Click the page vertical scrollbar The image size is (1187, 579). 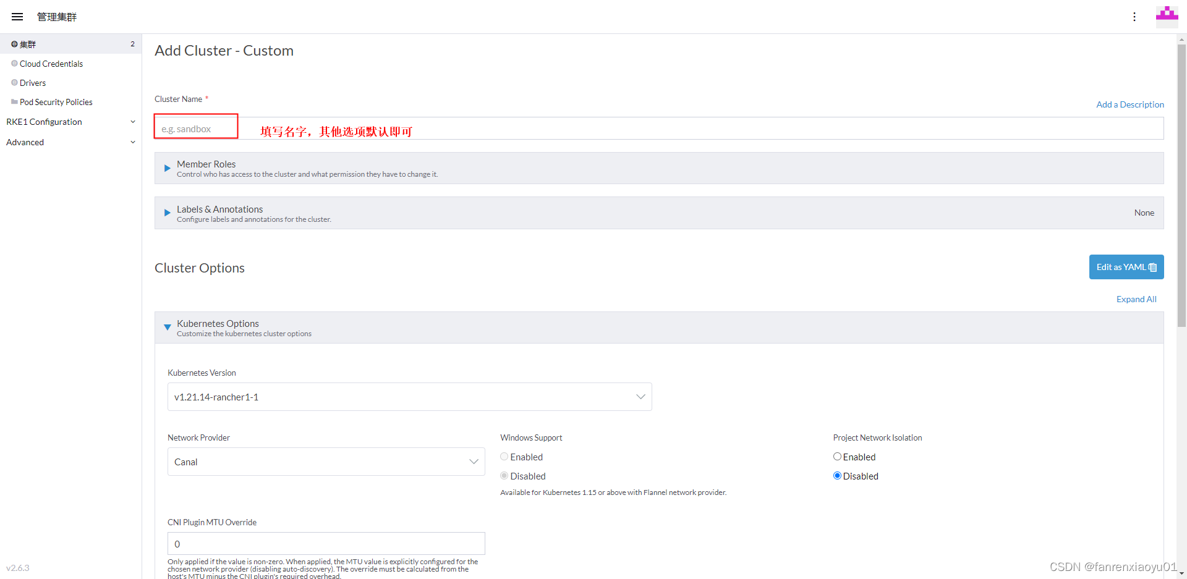(x=1181, y=185)
